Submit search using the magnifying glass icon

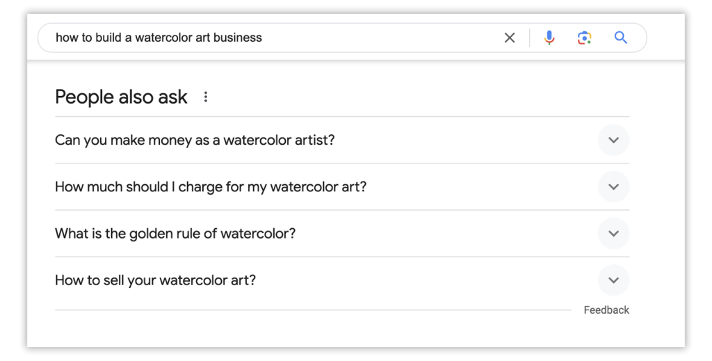pos(621,38)
